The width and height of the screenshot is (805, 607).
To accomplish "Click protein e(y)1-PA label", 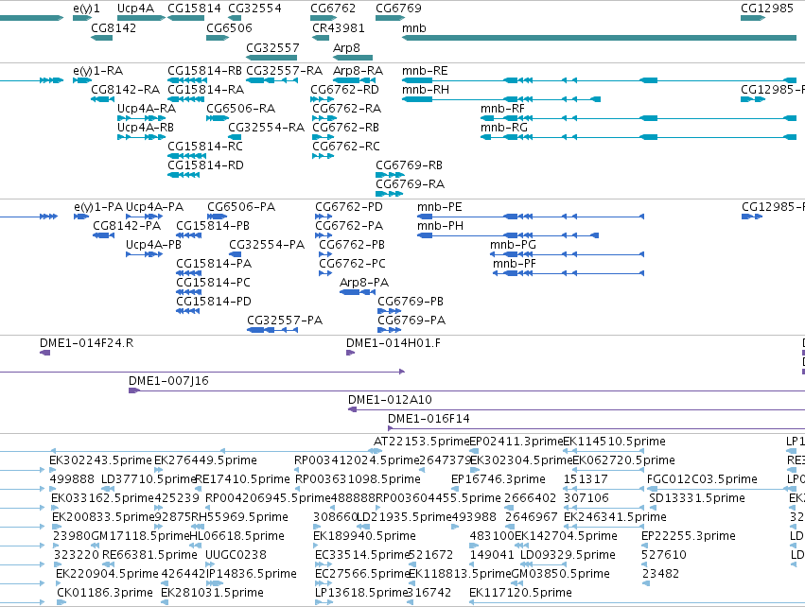I will (98, 207).
